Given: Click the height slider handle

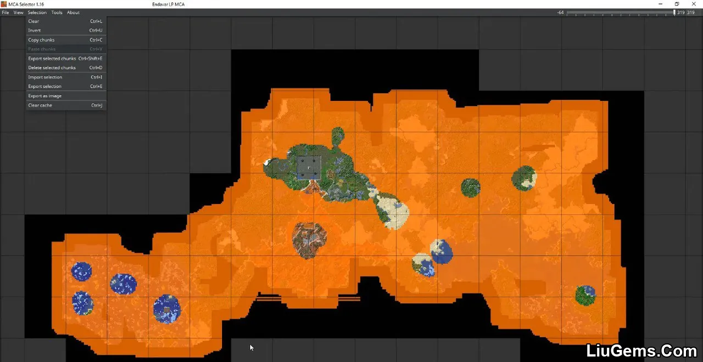Looking at the screenshot, I should point(674,13).
